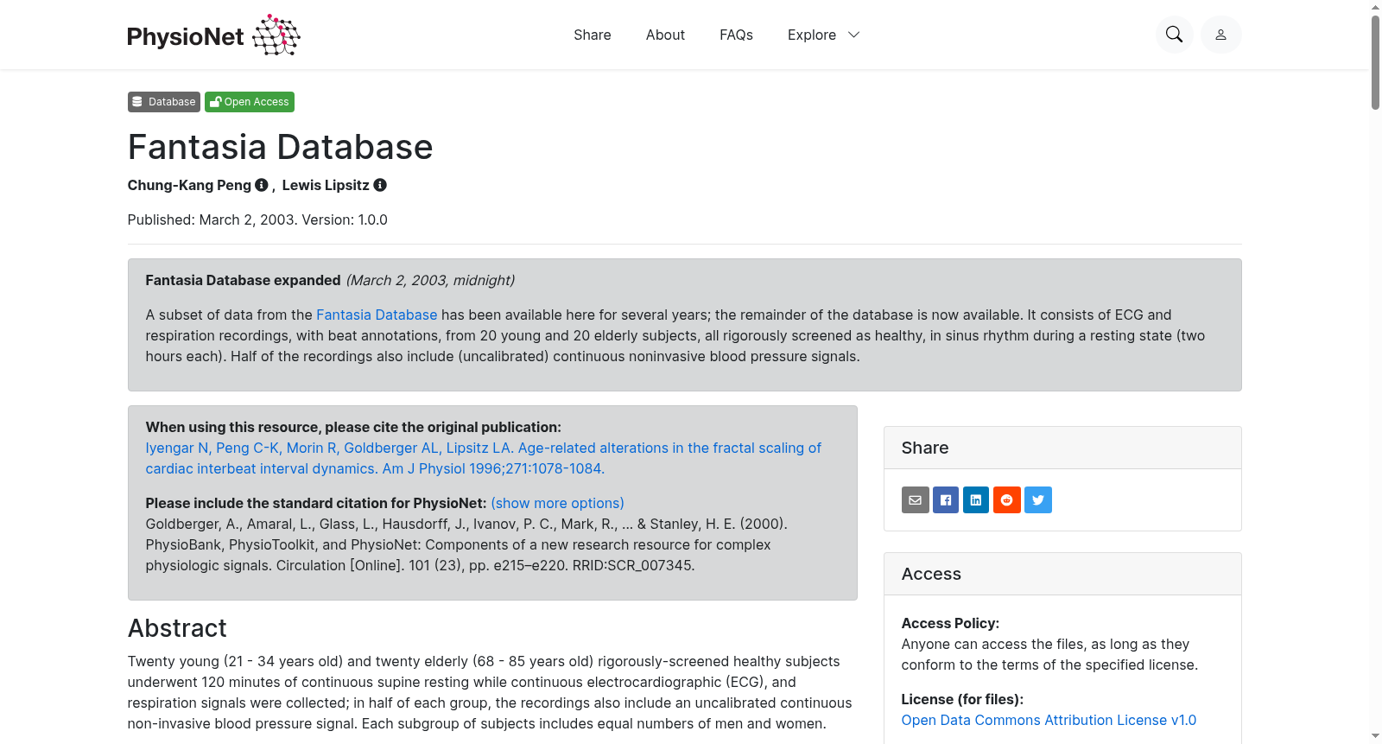
Task: Click the 'Fantasia Database expanded' news title
Action: [243, 280]
